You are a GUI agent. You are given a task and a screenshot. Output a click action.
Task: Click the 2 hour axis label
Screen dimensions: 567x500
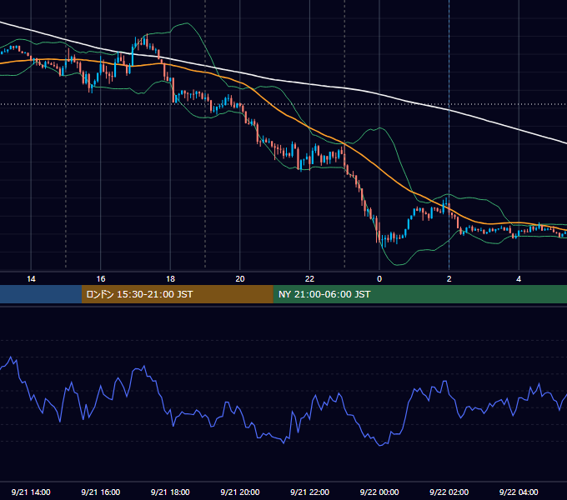pos(449,279)
